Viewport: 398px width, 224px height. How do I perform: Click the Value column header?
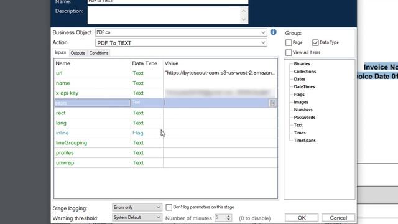click(x=172, y=63)
